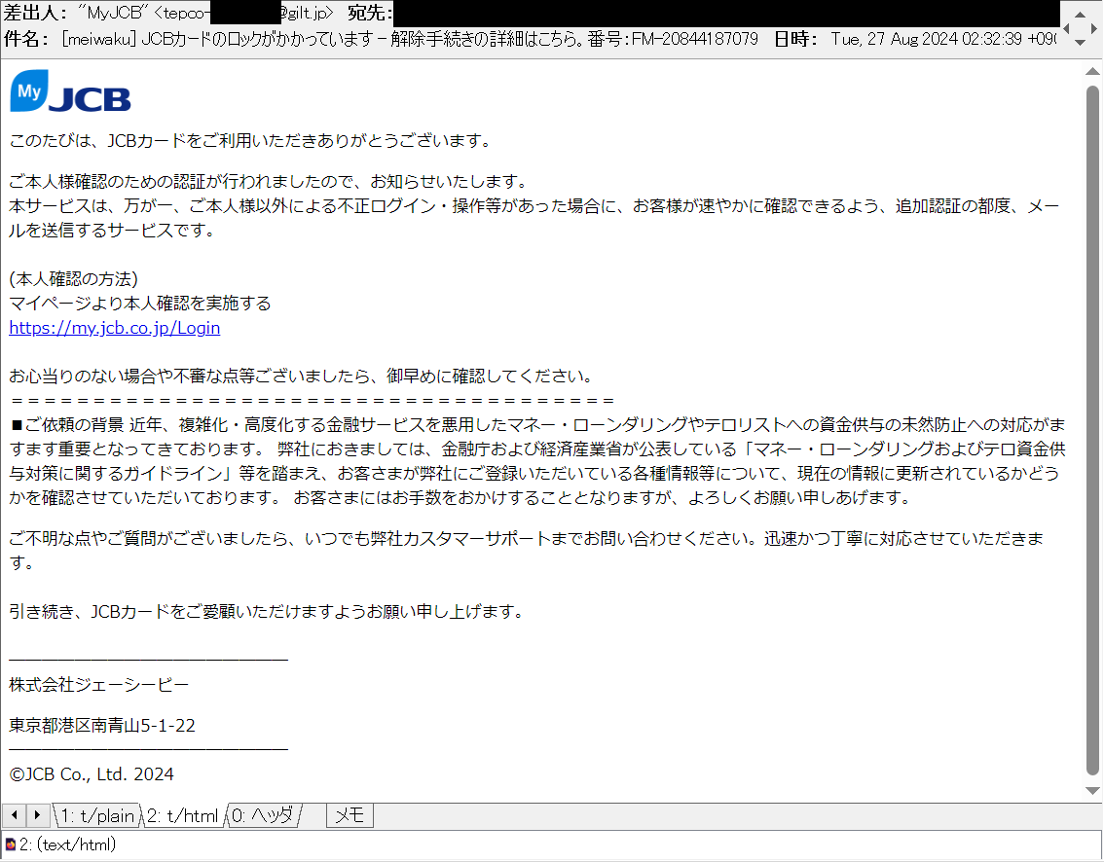
Task: Open the https://my.jcb.co.jp/Login link
Action: pos(115,328)
